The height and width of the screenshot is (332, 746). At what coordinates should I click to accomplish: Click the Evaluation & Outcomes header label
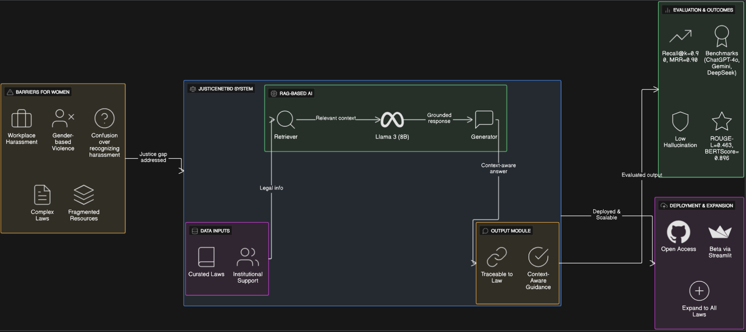[703, 10]
